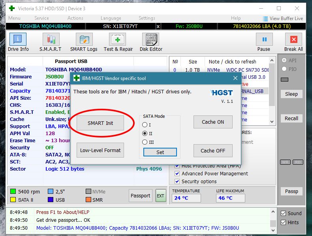
Task: Click the gray indicator below PIO
Action: 284,80
